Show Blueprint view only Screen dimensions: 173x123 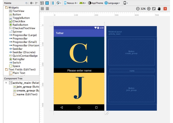[x=47, y=3]
